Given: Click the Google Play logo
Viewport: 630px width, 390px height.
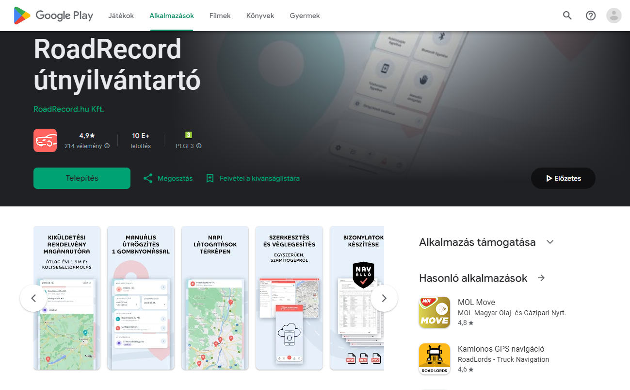Looking at the screenshot, I should coord(53,16).
